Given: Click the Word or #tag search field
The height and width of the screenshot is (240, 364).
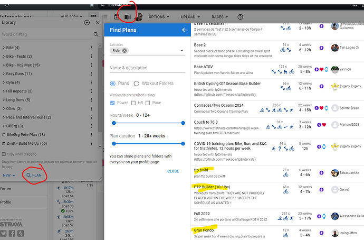Looking at the screenshot, I should click(x=46, y=34).
